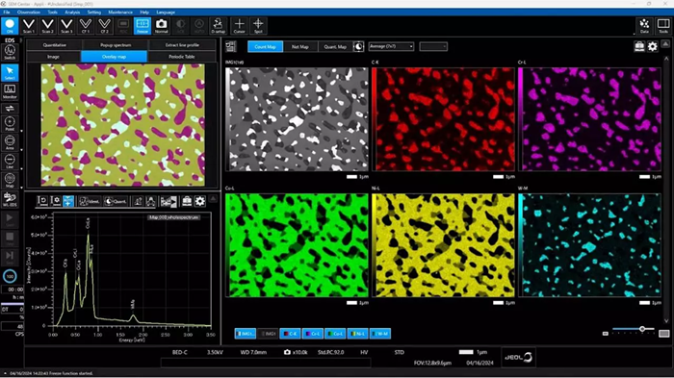This screenshot has height=378, width=674.
Task: Click the Quant. button in spectrum toolbar
Action: point(117,201)
